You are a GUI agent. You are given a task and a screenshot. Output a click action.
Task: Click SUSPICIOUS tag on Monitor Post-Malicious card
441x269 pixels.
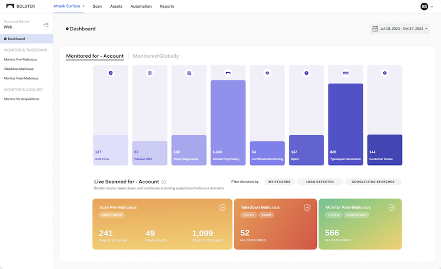(356, 215)
